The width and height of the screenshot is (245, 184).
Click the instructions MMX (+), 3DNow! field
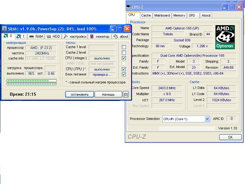click(194, 73)
